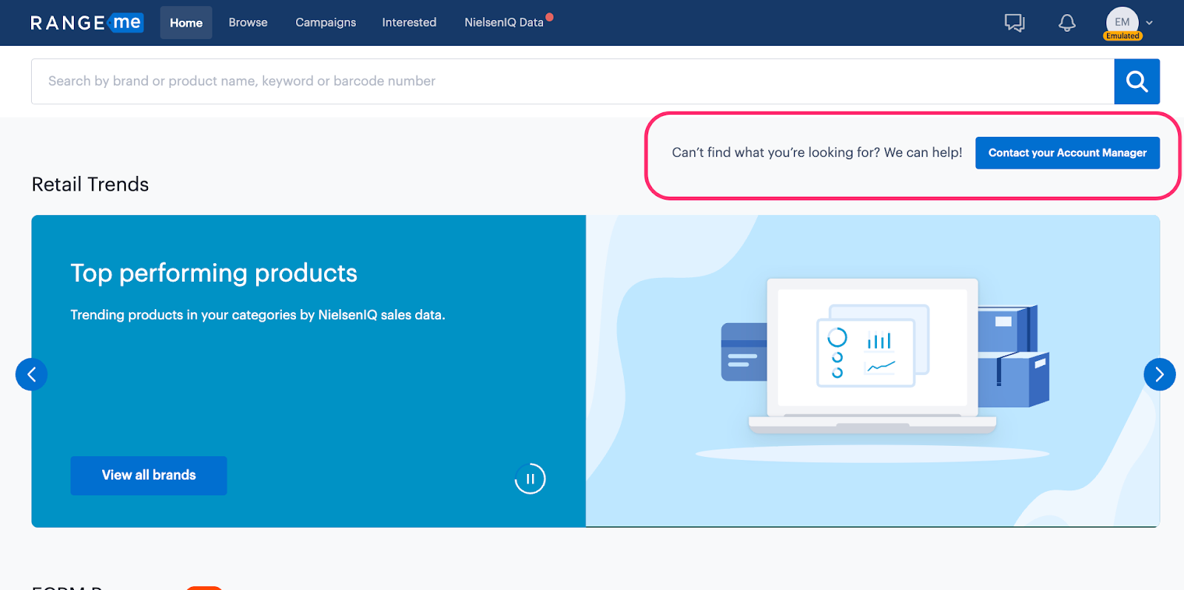Click the EM profile avatar
The width and height of the screenshot is (1184, 590).
pyautogui.click(x=1122, y=20)
